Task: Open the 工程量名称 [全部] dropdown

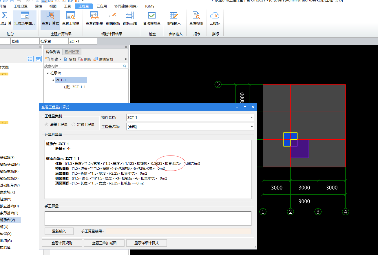Action: pos(252,127)
